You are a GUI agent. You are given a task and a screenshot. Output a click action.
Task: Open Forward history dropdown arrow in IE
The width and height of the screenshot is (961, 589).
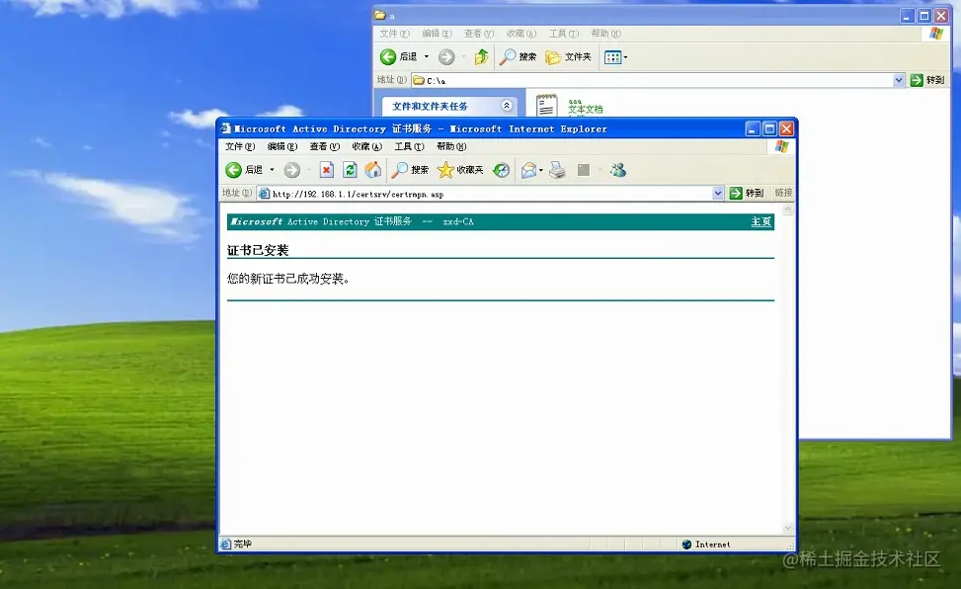coord(309,170)
